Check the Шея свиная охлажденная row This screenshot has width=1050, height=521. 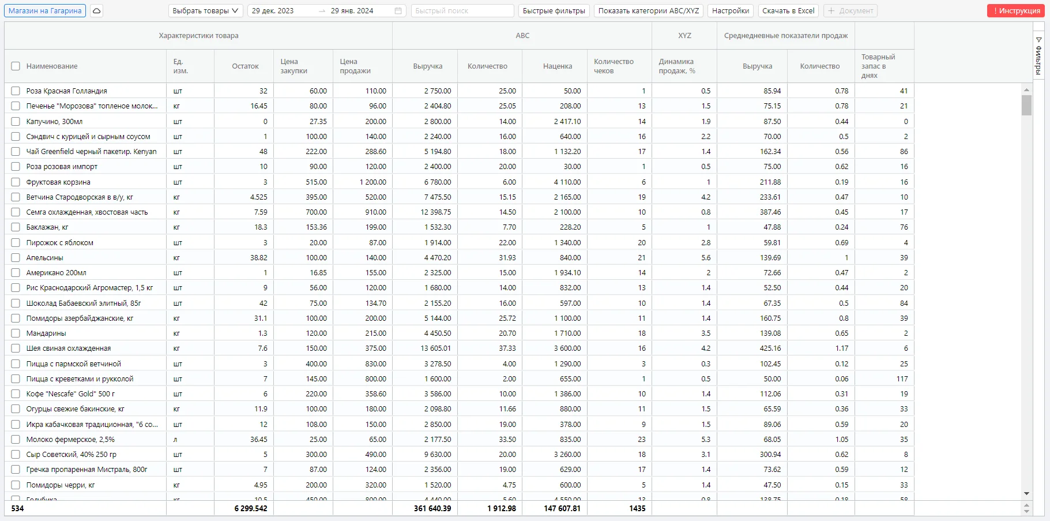(x=16, y=348)
